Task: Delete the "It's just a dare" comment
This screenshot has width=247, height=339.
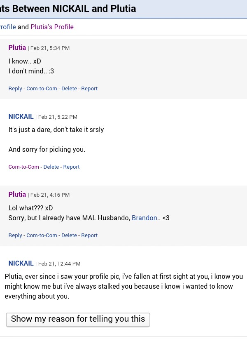Action: (x=51, y=167)
